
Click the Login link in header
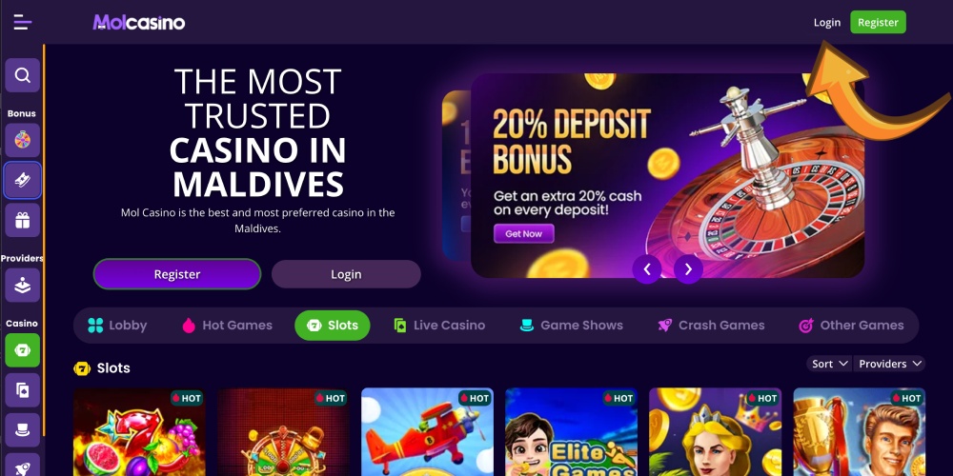827,23
